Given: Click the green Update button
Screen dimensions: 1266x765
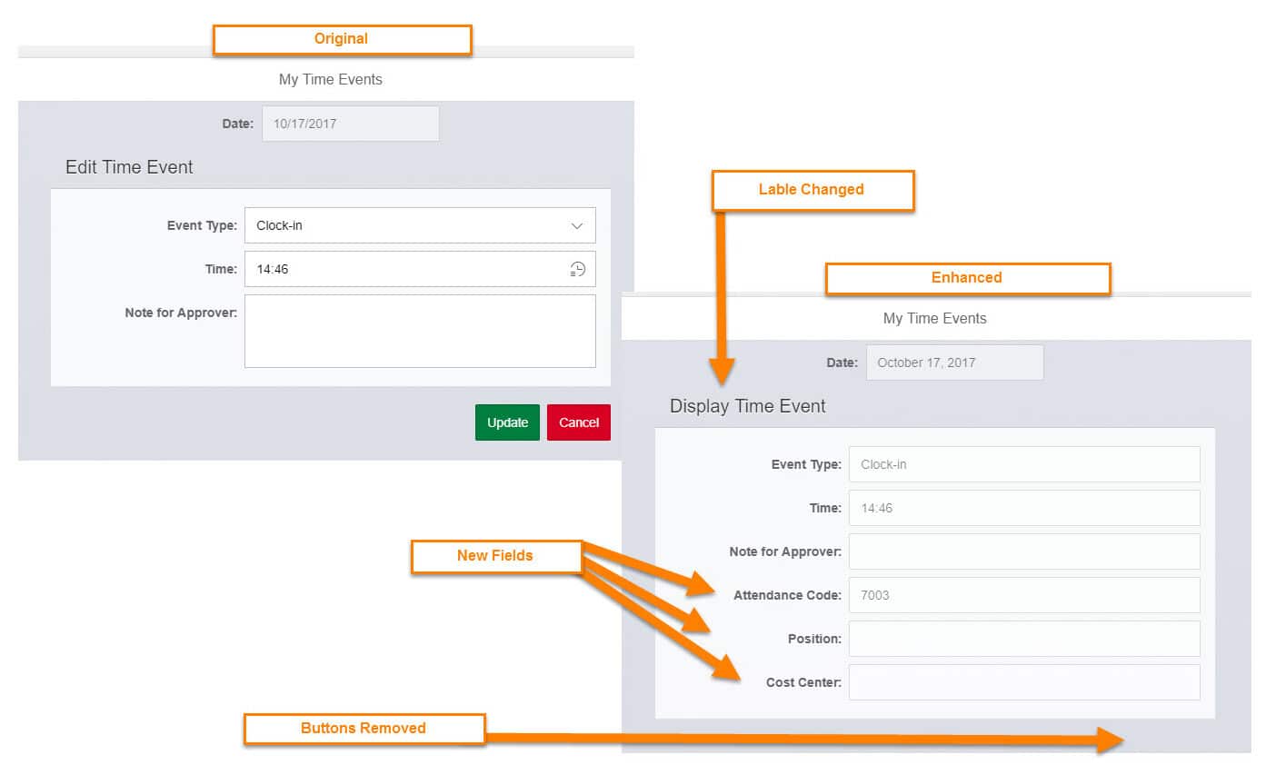Looking at the screenshot, I should (x=507, y=422).
